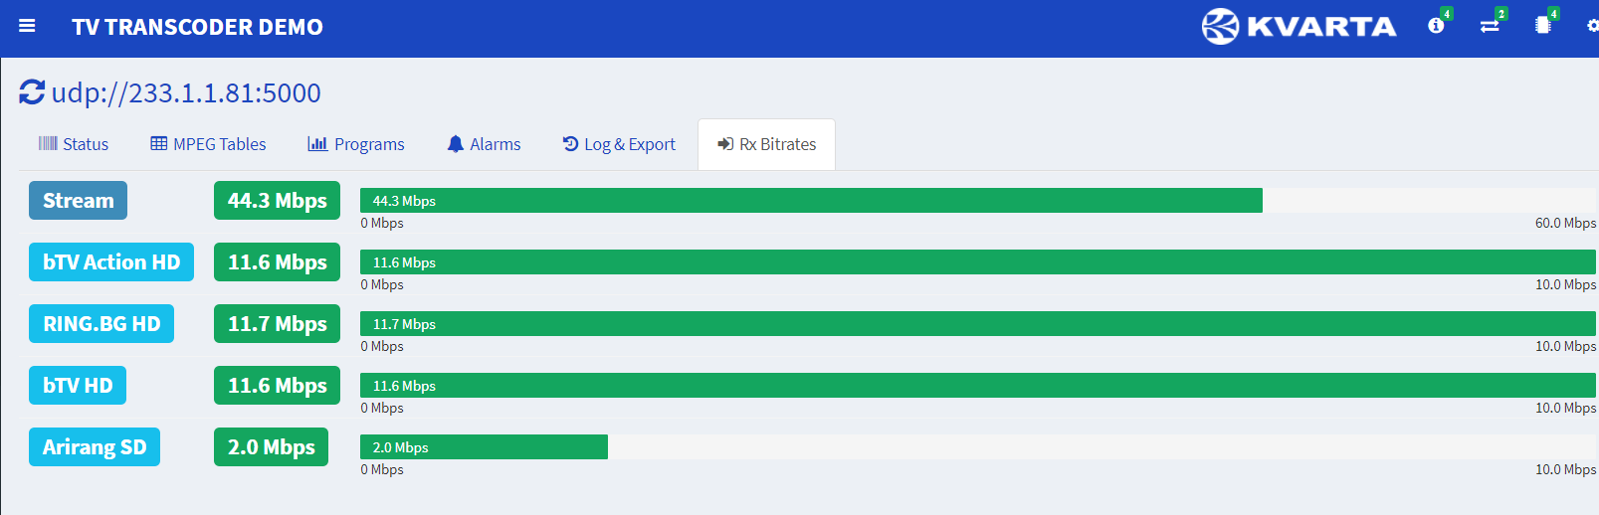Go to the Programs tab

pos(356,144)
